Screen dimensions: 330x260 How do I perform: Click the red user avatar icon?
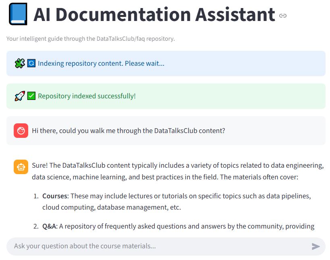[x=21, y=131]
